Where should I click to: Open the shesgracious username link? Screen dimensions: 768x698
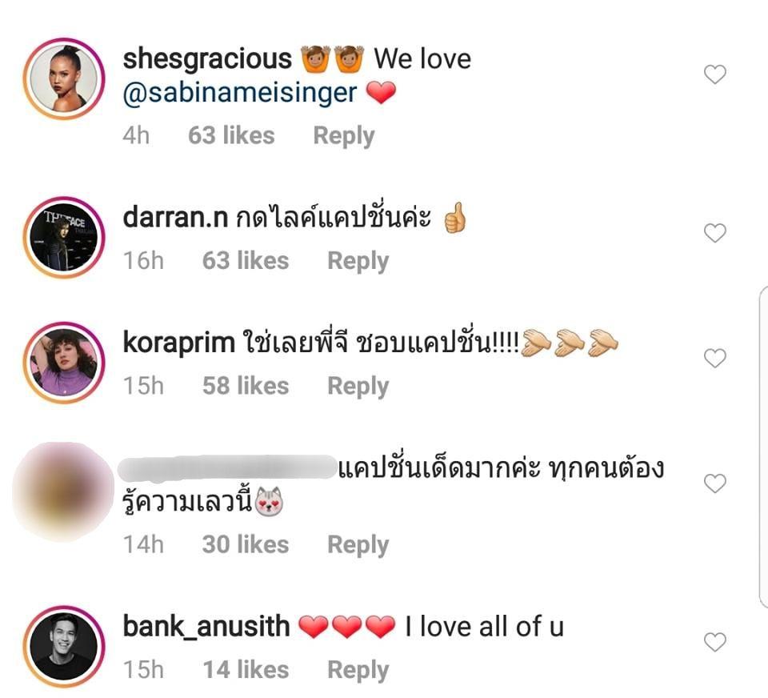207,59
